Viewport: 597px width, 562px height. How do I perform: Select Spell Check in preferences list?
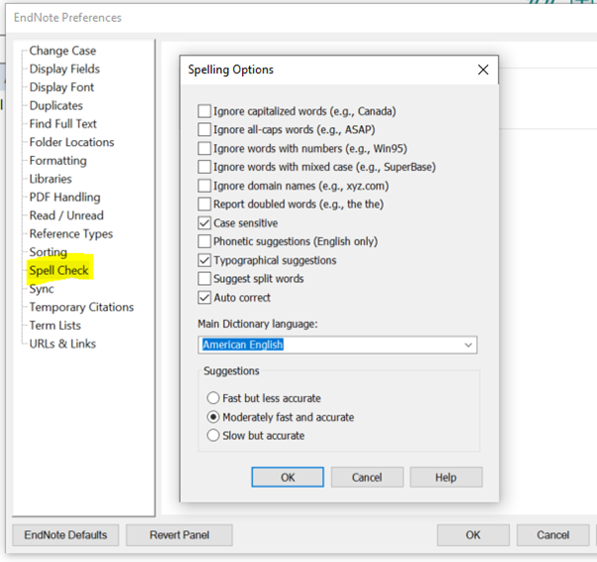tap(59, 270)
